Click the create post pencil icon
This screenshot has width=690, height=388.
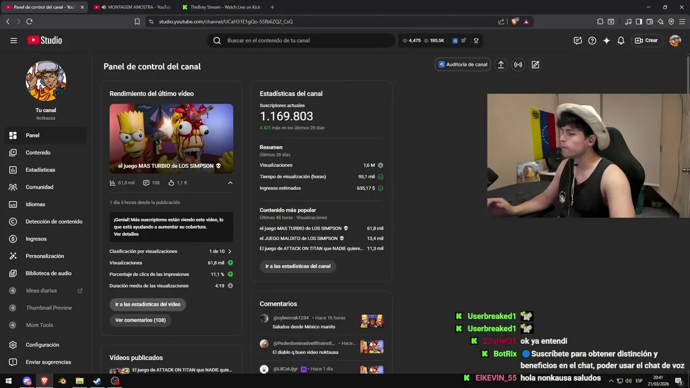535,65
